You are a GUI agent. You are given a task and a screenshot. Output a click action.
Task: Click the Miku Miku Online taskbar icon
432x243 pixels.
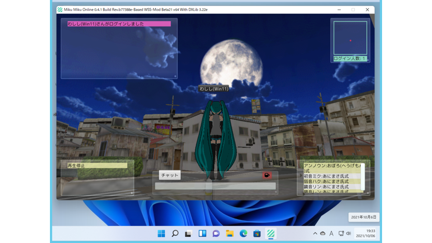point(270,234)
